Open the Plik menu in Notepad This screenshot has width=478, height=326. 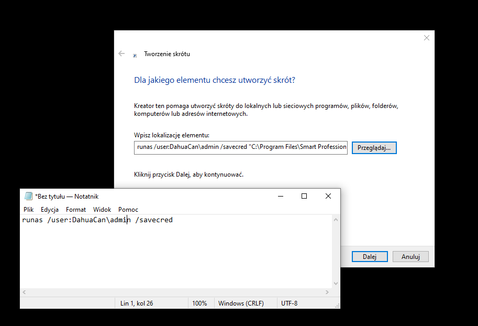(28, 209)
